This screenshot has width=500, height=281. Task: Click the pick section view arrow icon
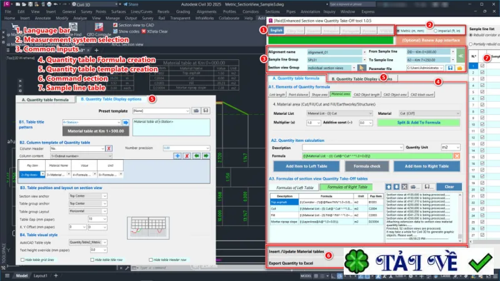361,68
